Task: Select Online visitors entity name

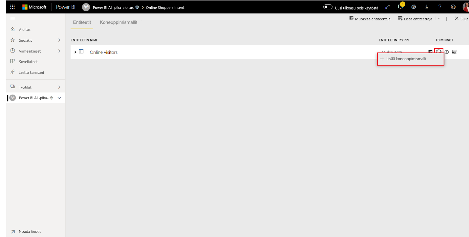Action: 104,52
